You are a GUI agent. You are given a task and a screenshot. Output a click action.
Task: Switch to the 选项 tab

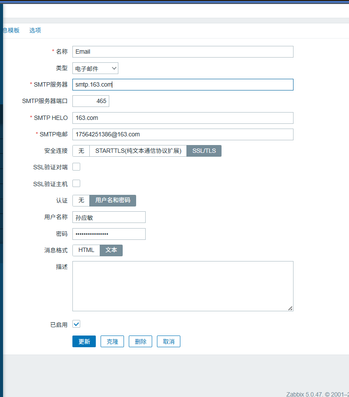point(35,30)
